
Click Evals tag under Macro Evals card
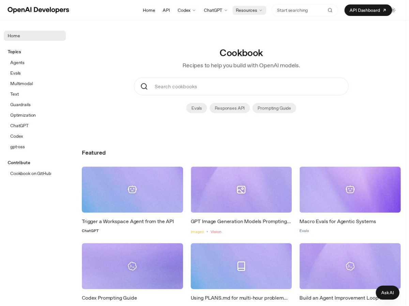tap(304, 231)
